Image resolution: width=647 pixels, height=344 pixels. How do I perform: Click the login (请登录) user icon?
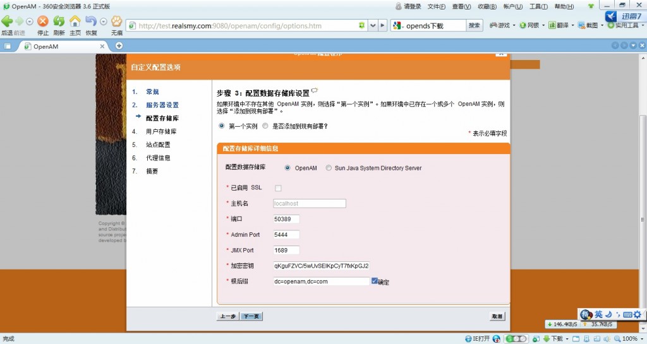398,6
